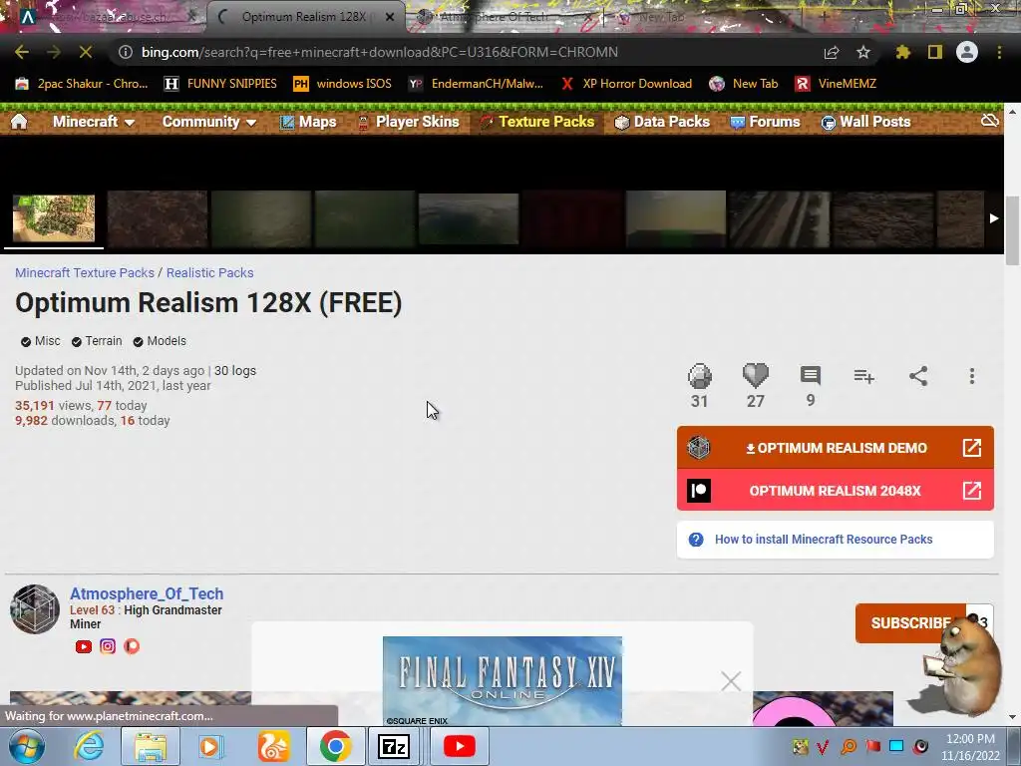This screenshot has width=1021, height=766.
Task: Bookmark this page with the star
Action: [863, 52]
